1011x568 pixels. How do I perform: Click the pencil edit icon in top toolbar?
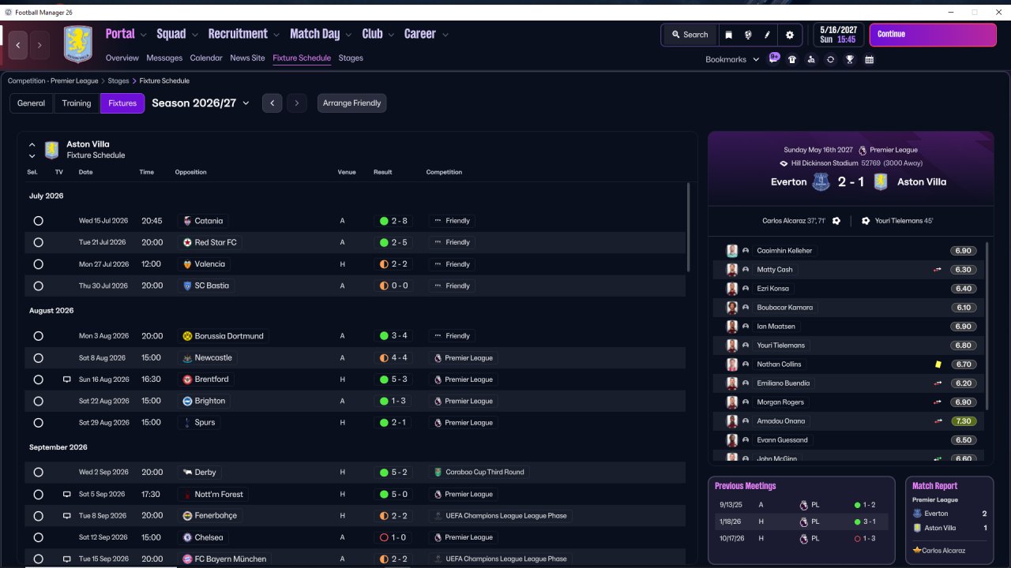coord(767,35)
